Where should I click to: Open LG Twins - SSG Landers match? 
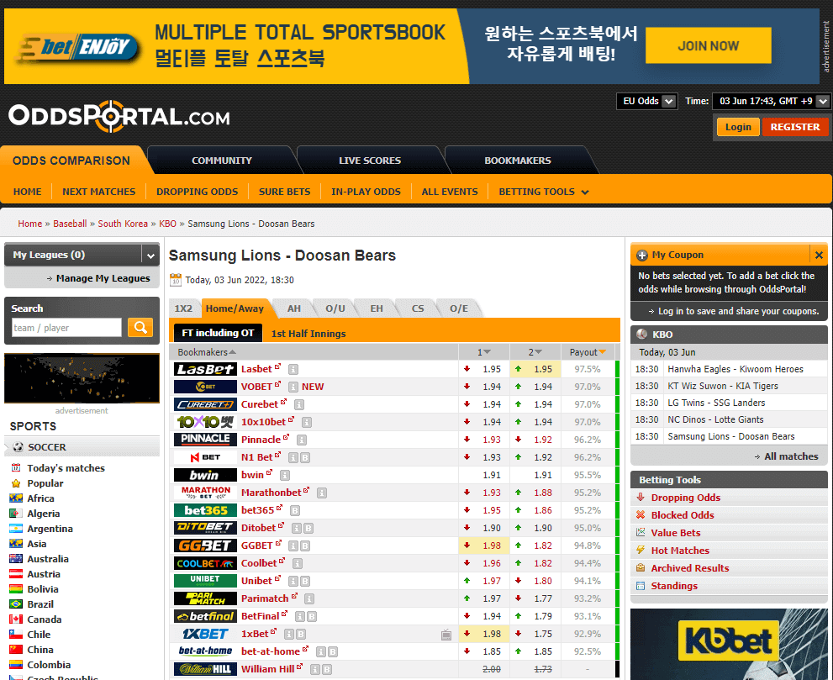[x=716, y=403]
